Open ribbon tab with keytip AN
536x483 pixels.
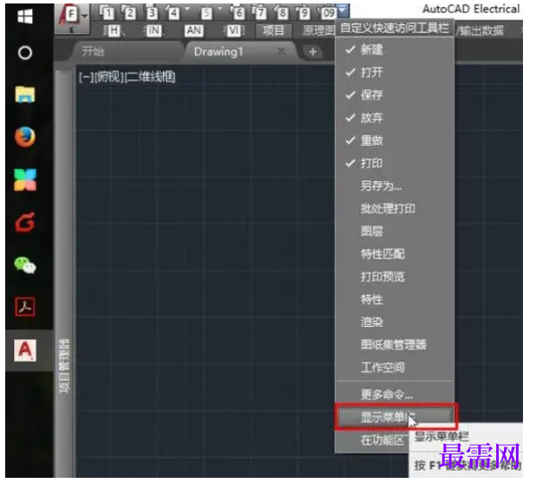[x=193, y=30]
